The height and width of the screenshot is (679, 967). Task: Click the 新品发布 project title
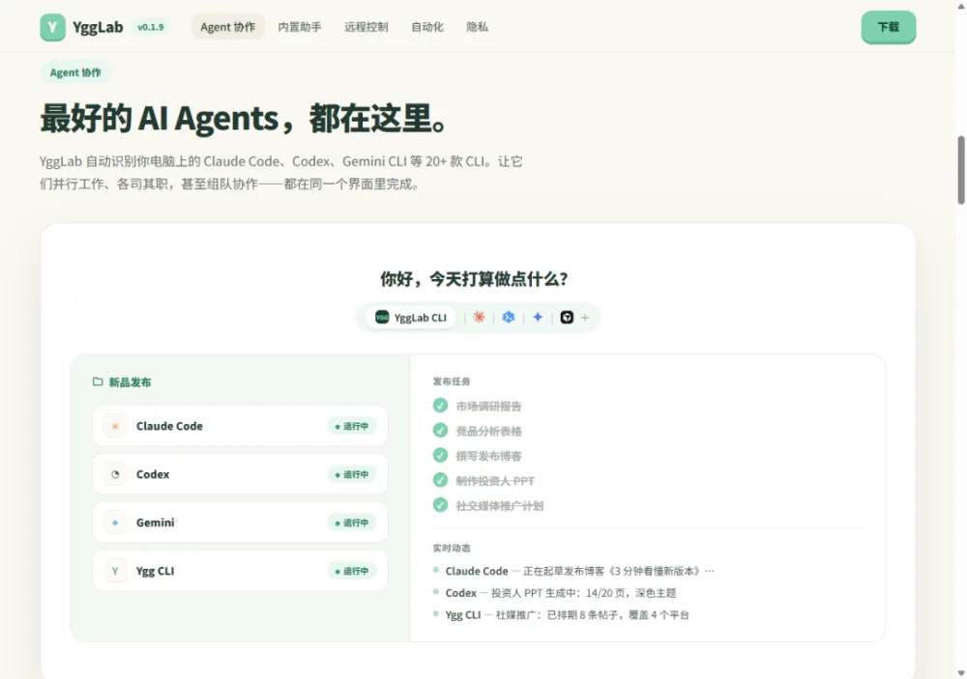pyautogui.click(x=131, y=382)
